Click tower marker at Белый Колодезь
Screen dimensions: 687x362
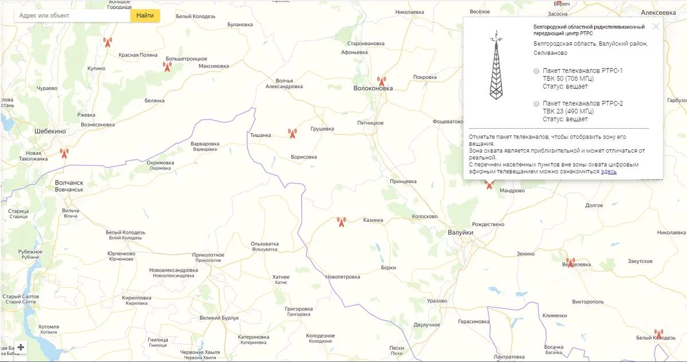[x=658, y=334]
